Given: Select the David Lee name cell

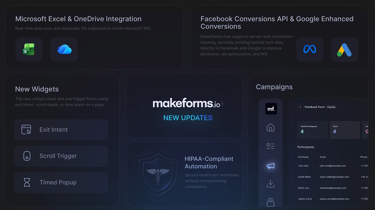Looking at the screenshot, I should tap(304, 188).
